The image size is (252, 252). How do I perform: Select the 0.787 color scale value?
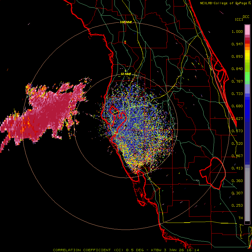click(x=237, y=81)
